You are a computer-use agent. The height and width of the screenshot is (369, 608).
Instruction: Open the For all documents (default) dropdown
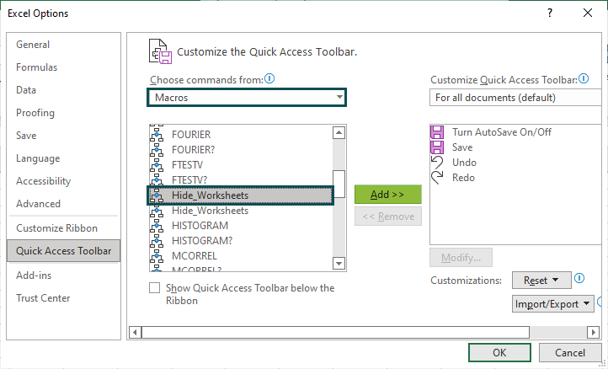tap(515, 98)
